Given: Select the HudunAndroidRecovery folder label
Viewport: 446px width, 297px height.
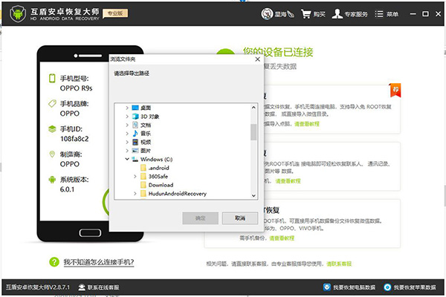Looking at the screenshot, I should coord(178,194).
